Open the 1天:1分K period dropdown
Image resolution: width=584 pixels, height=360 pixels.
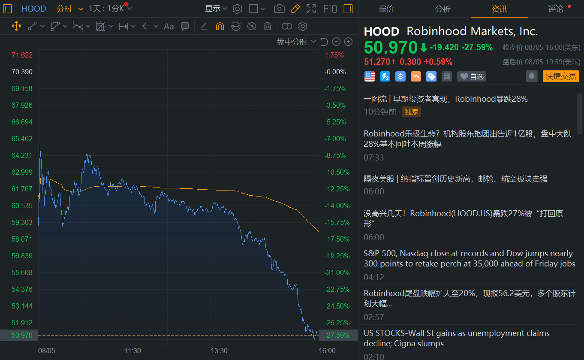click(110, 9)
